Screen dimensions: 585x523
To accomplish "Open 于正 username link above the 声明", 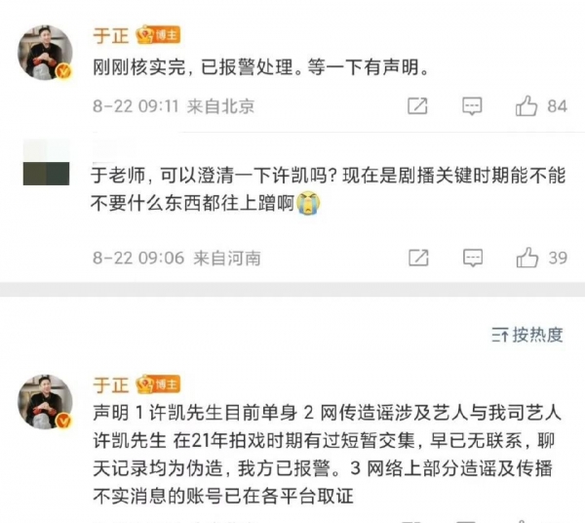I will [x=111, y=385].
